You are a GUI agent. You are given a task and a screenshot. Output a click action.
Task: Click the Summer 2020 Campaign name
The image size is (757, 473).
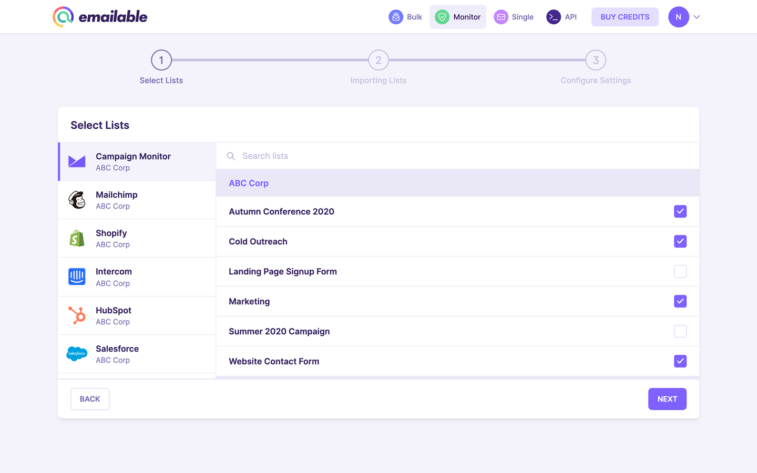tap(279, 331)
